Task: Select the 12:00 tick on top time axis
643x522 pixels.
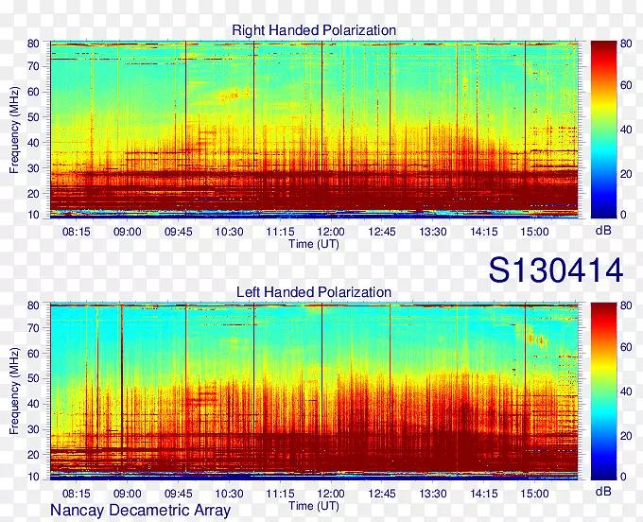Action: (x=330, y=232)
